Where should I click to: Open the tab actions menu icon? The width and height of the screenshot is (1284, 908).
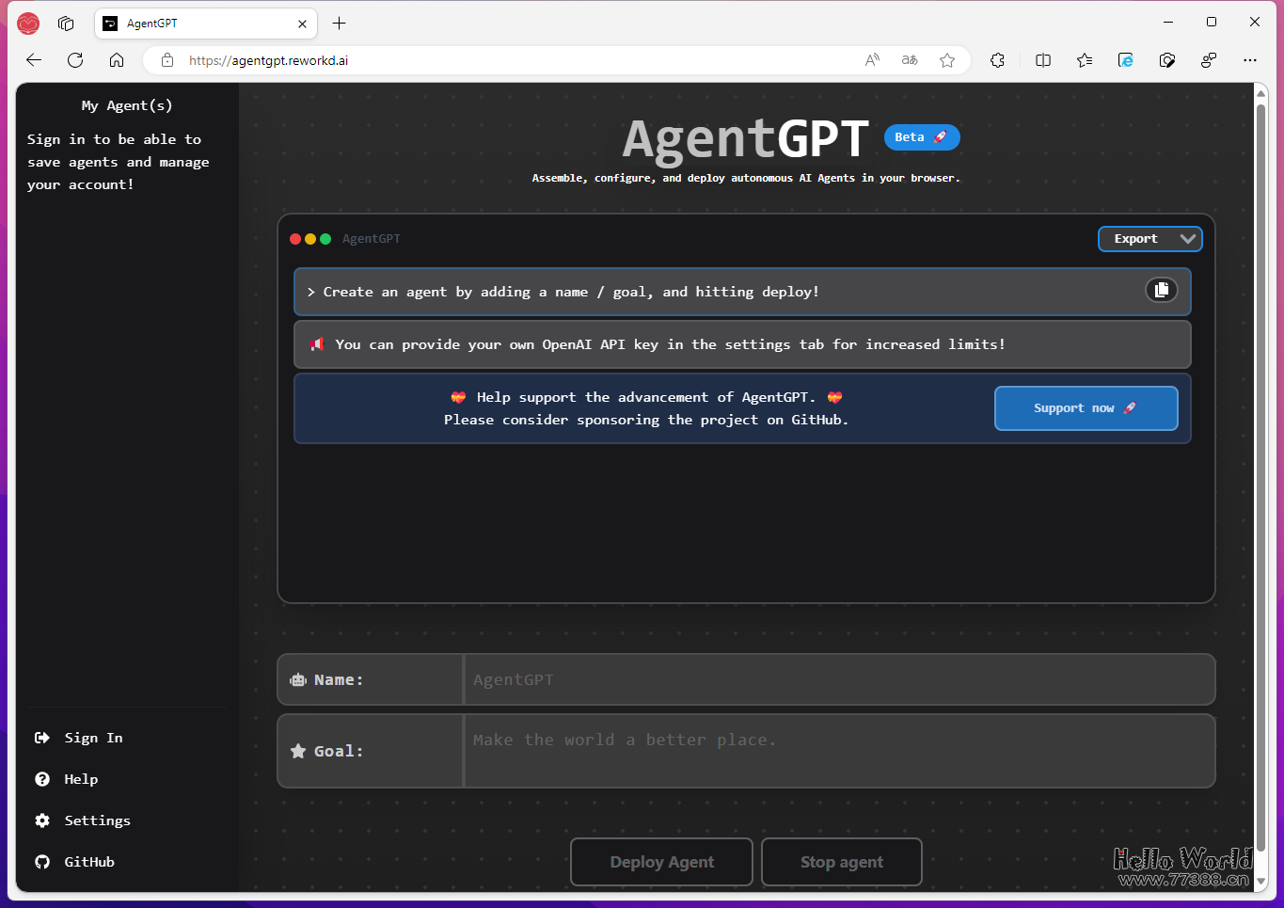pyautogui.click(x=66, y=24)
